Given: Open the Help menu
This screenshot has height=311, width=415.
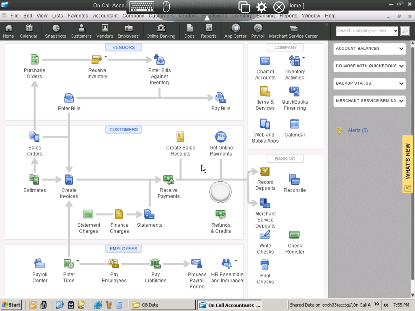Looking at the screenshot, I should pos(330,16).
